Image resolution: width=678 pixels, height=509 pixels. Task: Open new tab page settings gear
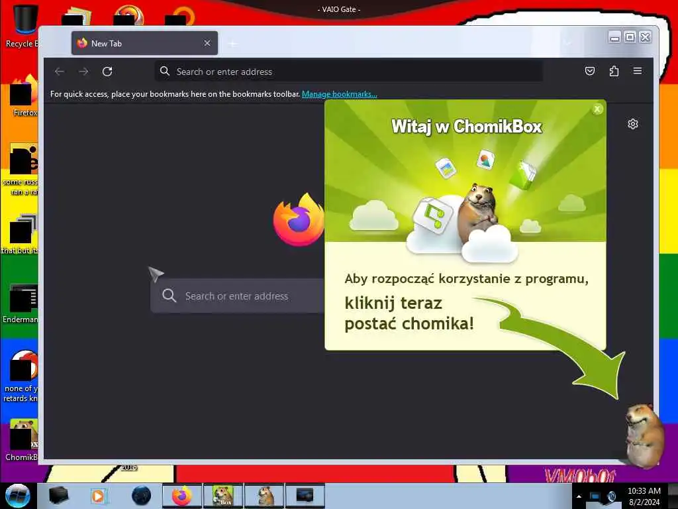632,124
